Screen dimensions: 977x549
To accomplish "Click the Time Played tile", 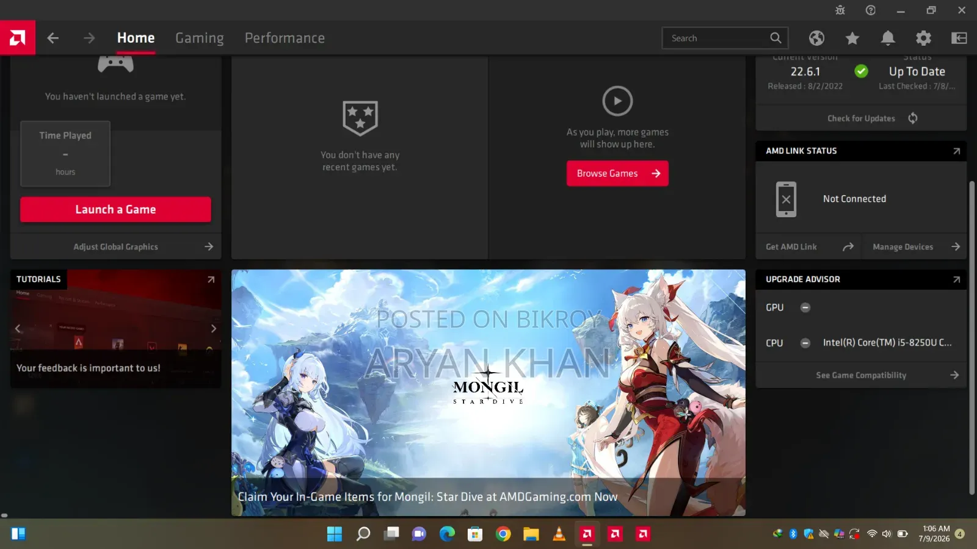I will point(65,154).
